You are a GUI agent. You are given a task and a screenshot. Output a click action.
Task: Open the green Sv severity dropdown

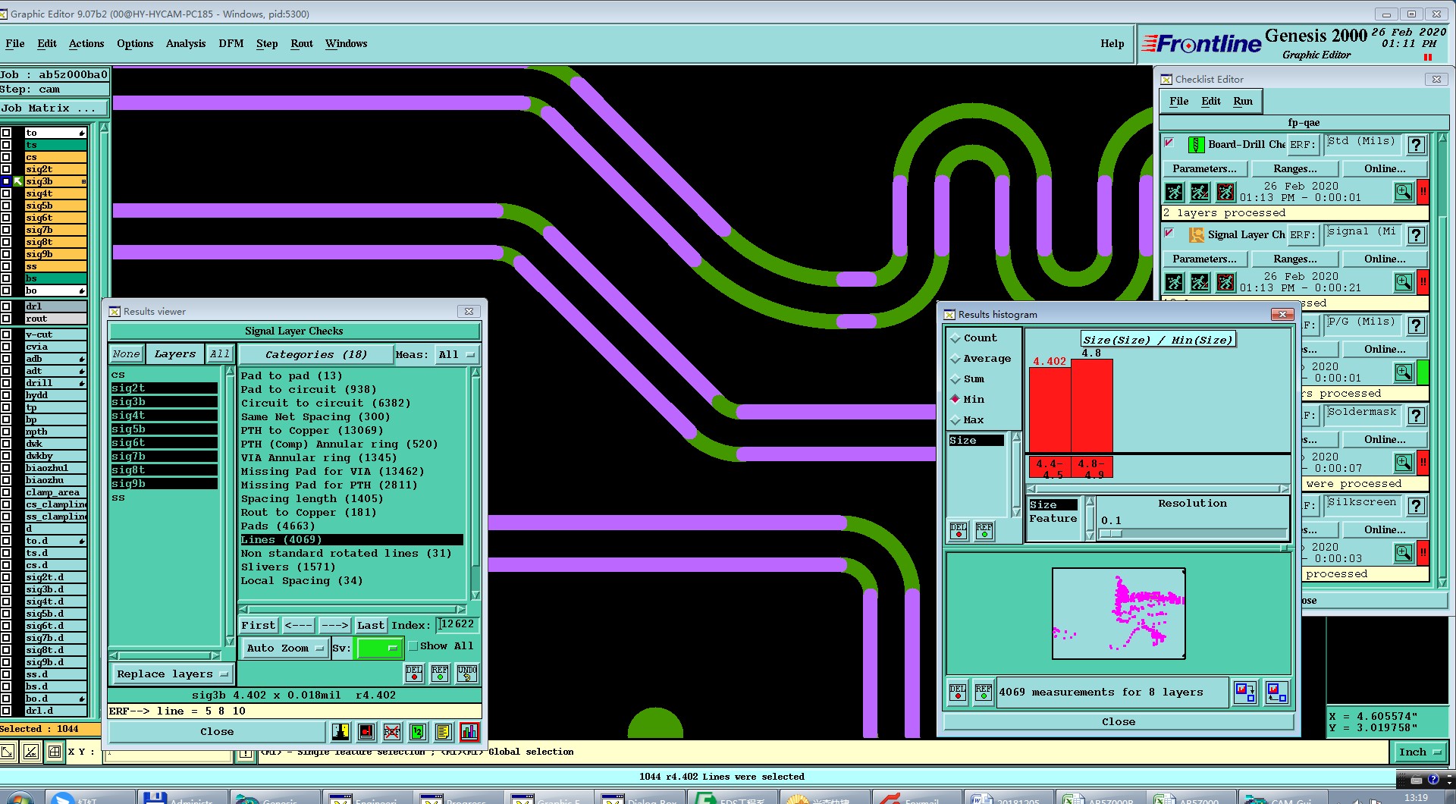(379, 648)
